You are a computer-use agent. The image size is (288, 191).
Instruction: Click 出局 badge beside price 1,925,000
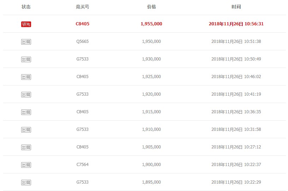[26, 77]
